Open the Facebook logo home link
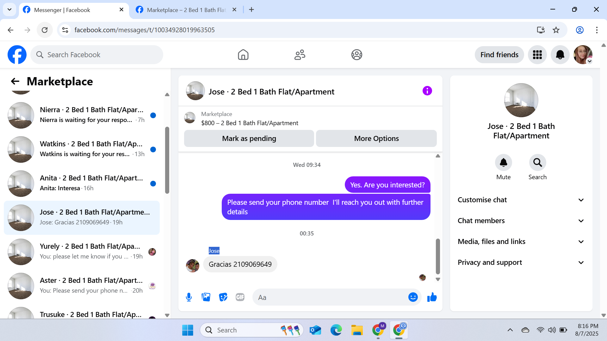 coord(17,55)
